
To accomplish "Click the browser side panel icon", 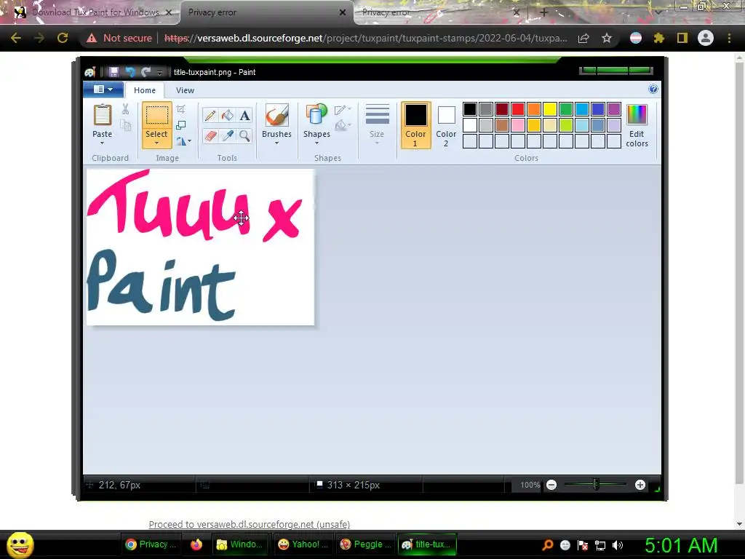I will pos(682,38).
